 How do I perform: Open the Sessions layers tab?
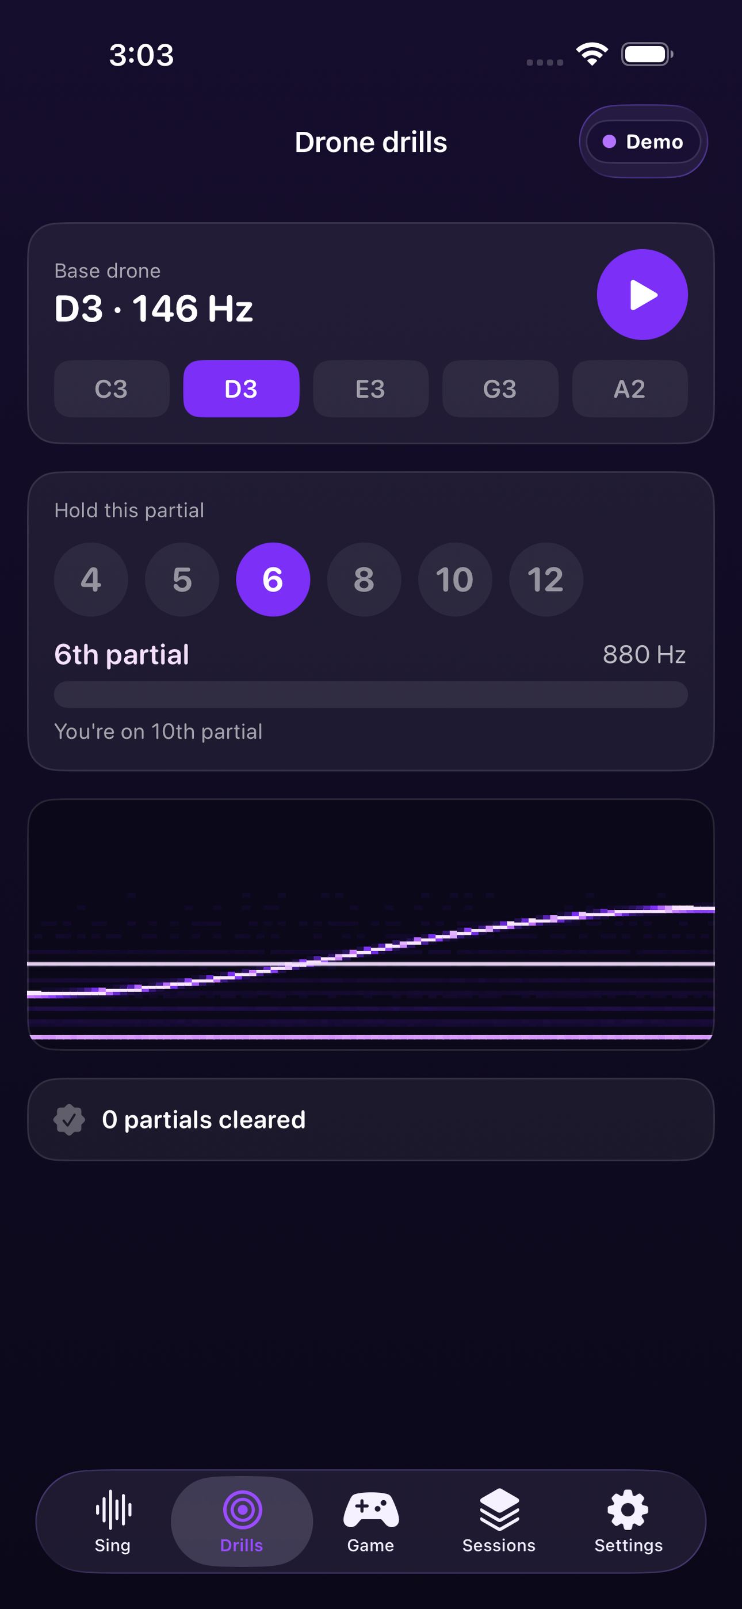click(x=499, y=1521)
